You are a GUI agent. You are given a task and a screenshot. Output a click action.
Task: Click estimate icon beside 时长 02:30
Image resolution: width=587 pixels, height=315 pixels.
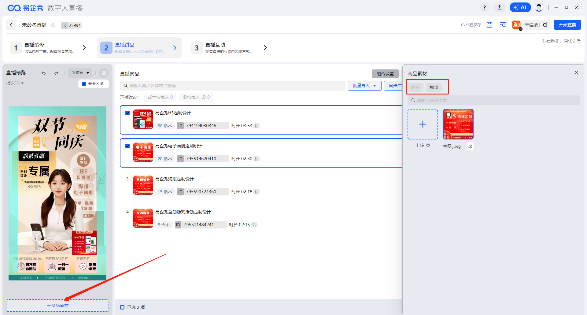[x=257, y=159]
